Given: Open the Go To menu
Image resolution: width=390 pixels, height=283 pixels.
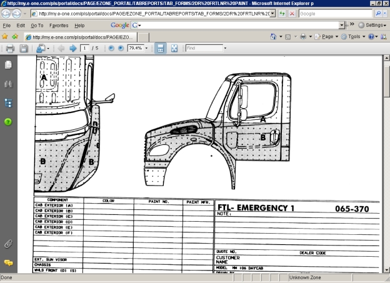Looking at the screenshot, I should coord(37,26).
